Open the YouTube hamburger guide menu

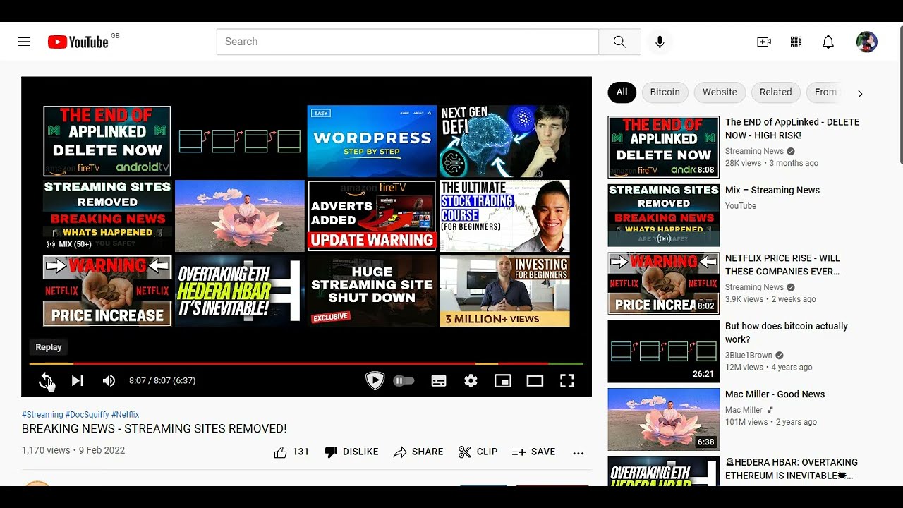coord(24,42)
